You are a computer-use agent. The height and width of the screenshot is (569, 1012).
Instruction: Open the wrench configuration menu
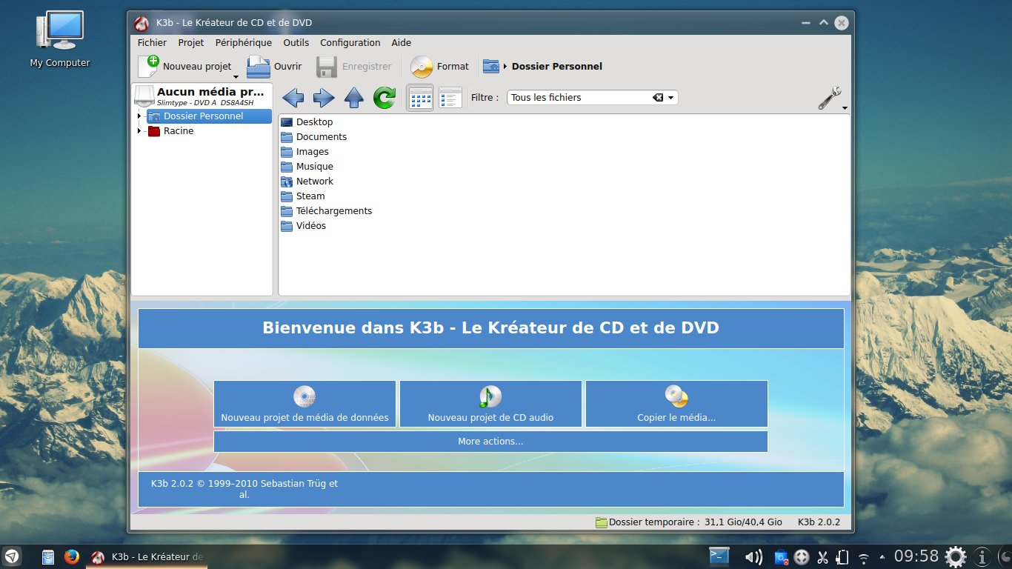pyautogui.click(x=830, y=98)
